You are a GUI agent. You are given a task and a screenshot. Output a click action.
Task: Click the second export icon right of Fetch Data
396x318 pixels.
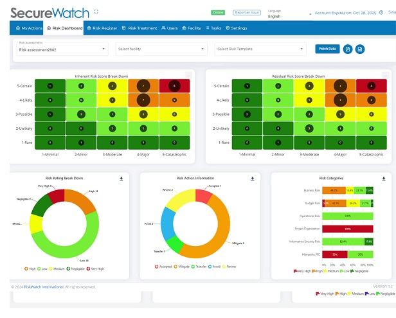[x=360, y=49]
